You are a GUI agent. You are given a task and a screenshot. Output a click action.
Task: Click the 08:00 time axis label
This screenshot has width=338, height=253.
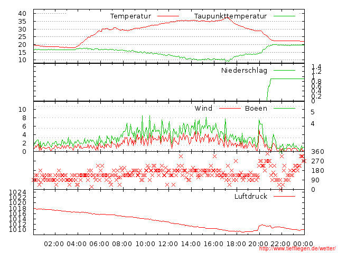click(x=122, y=244)
